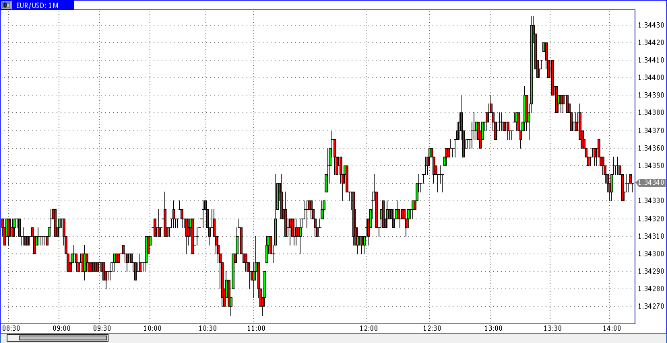Click the 10:30 time axis label
667x343 pixels.
point(208,328)
